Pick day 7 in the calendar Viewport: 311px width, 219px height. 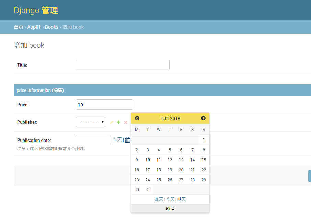[x=192, y=150]
